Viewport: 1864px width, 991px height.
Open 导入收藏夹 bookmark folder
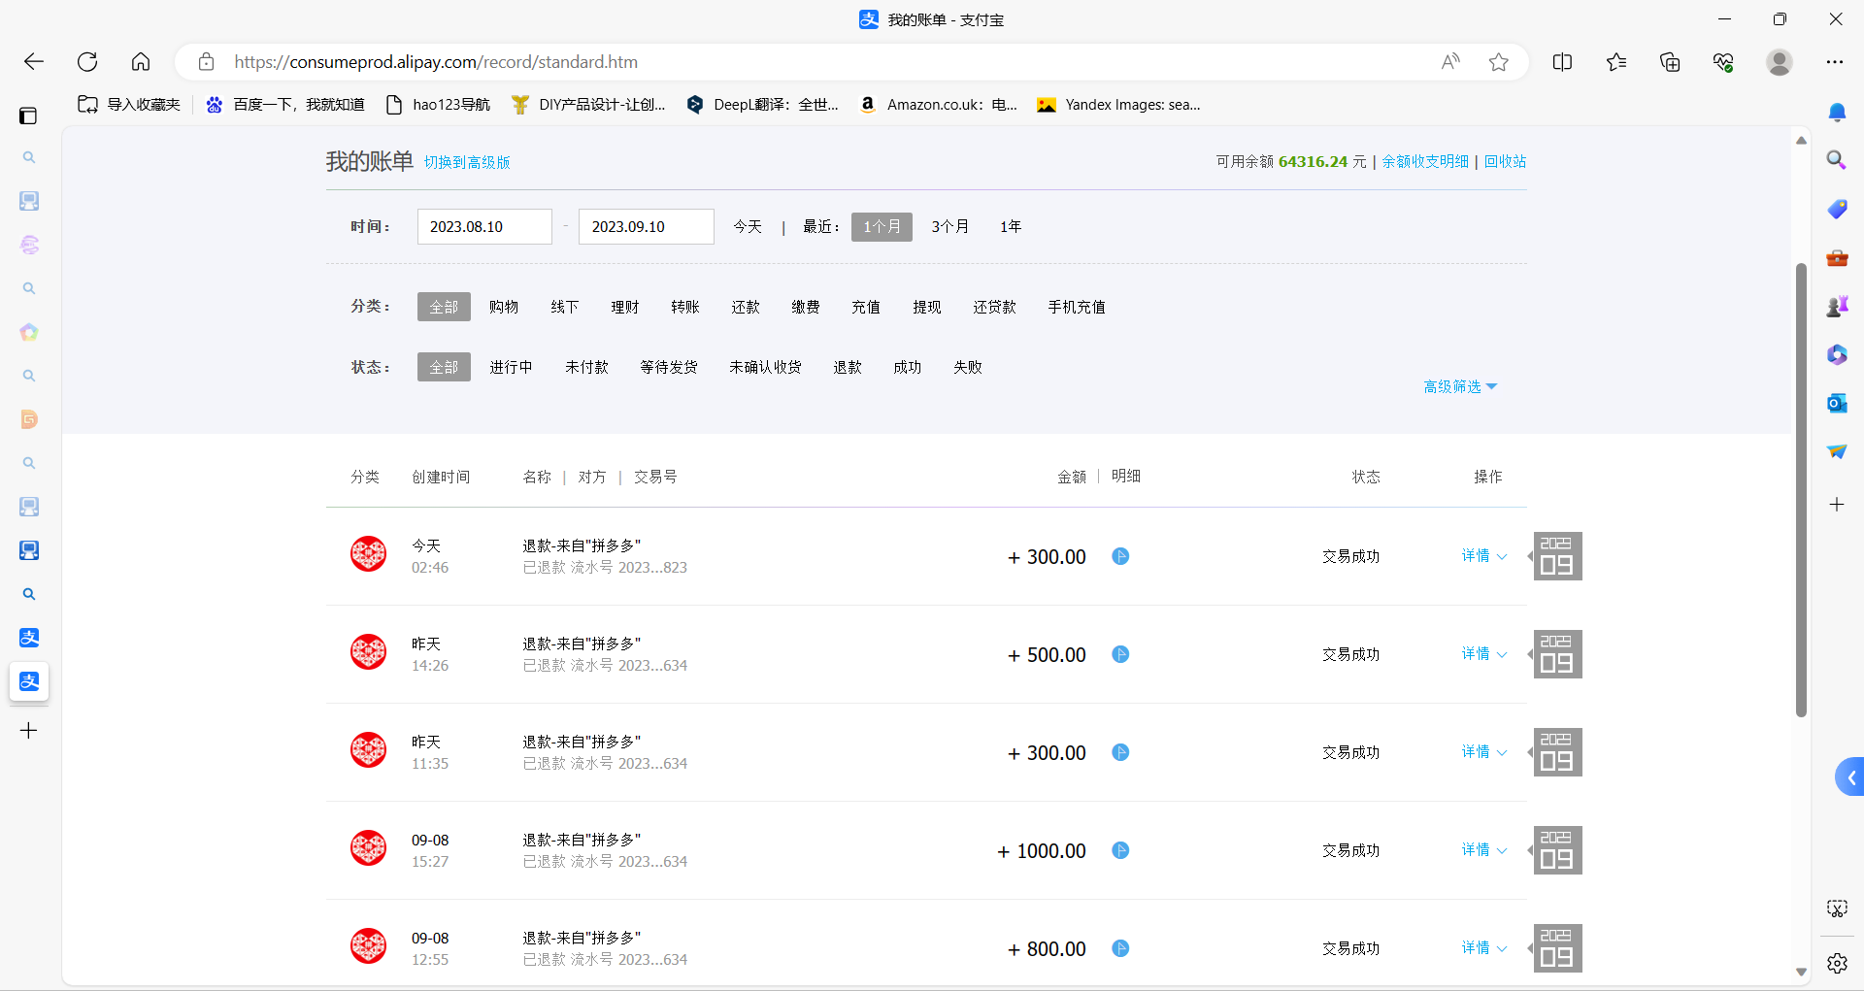tap(129, 104)
